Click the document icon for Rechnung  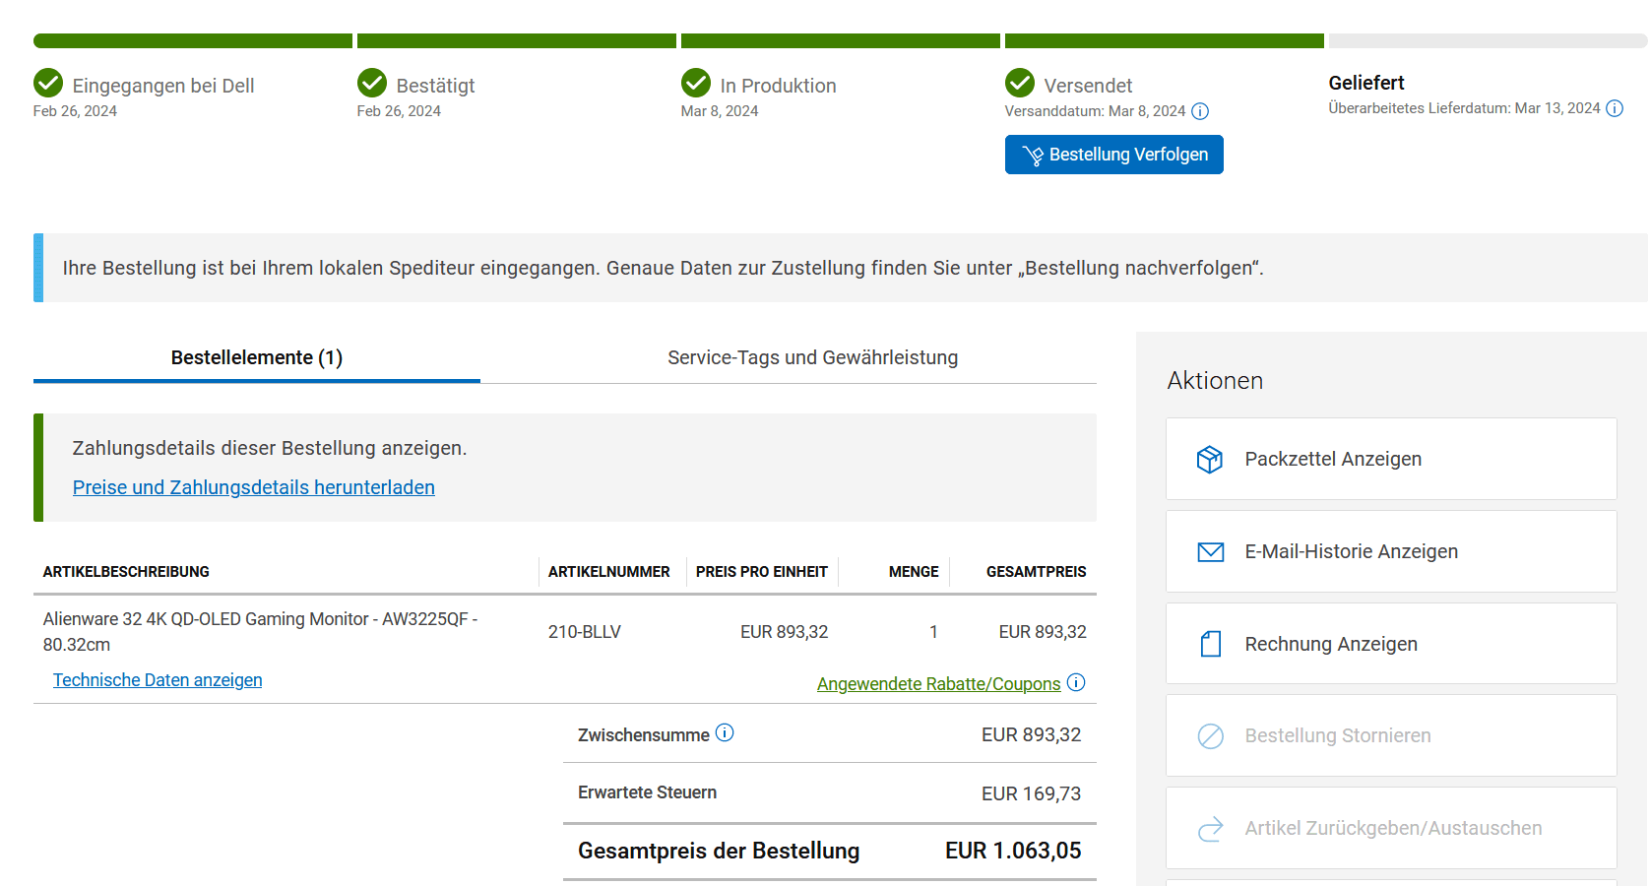click(x=1211, y=644)
